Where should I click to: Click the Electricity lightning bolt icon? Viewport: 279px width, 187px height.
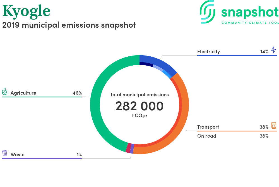coord(274,50)
